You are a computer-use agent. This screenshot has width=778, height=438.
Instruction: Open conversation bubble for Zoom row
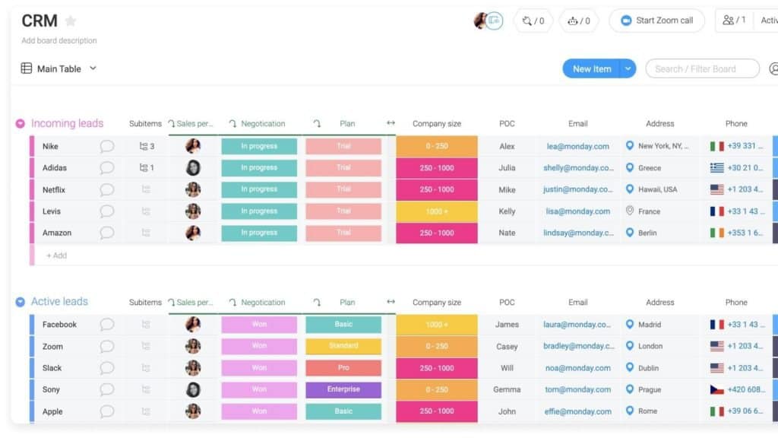click(106, 346)
